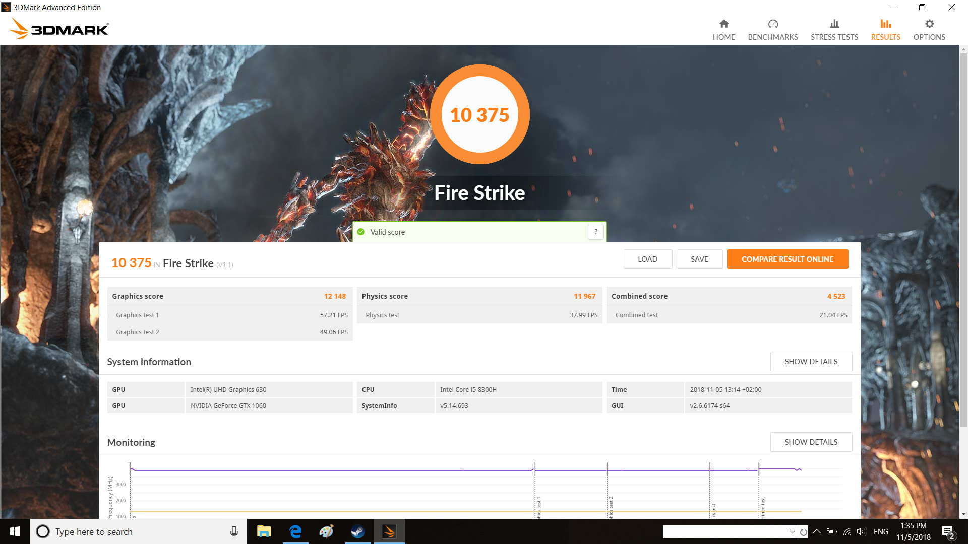Open the BENCHMARKS tab

tap(772, 30)
